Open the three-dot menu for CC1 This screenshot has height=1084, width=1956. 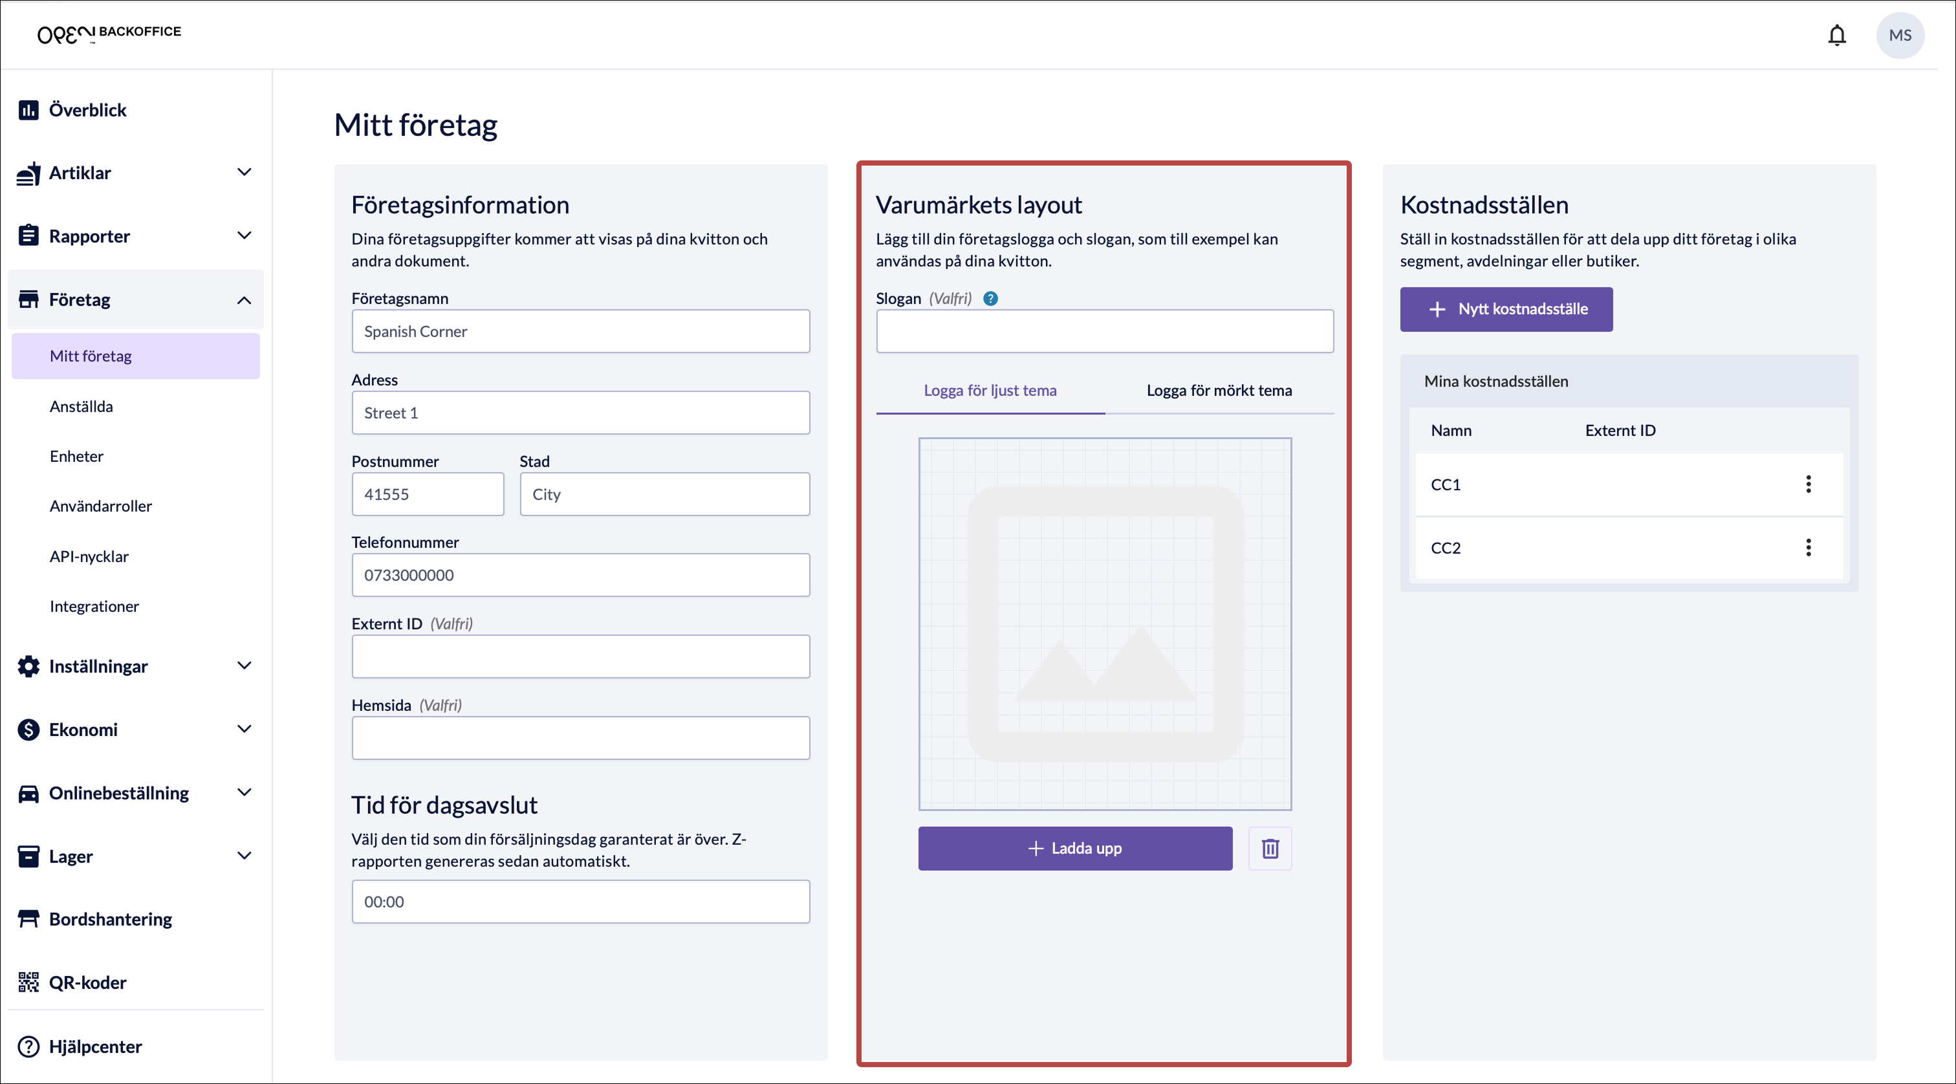[x=1808, y=484]
